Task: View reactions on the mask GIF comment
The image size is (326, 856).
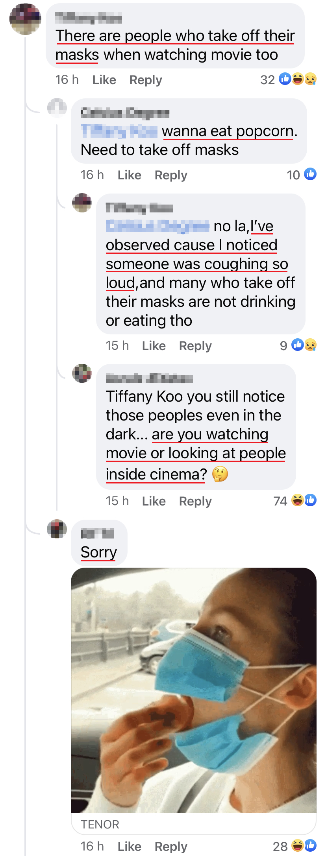Action: 295,846
